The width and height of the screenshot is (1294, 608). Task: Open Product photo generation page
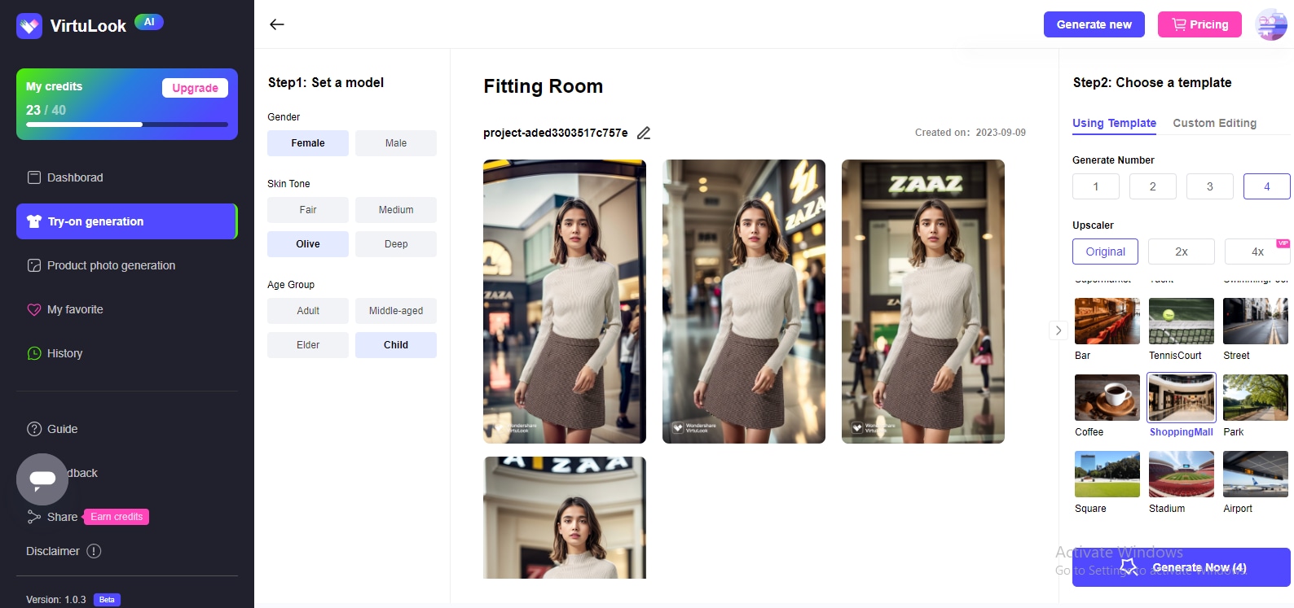pos(127,265)
